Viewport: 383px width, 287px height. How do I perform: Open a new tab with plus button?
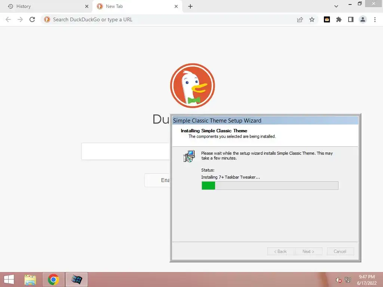click(190, 6)
